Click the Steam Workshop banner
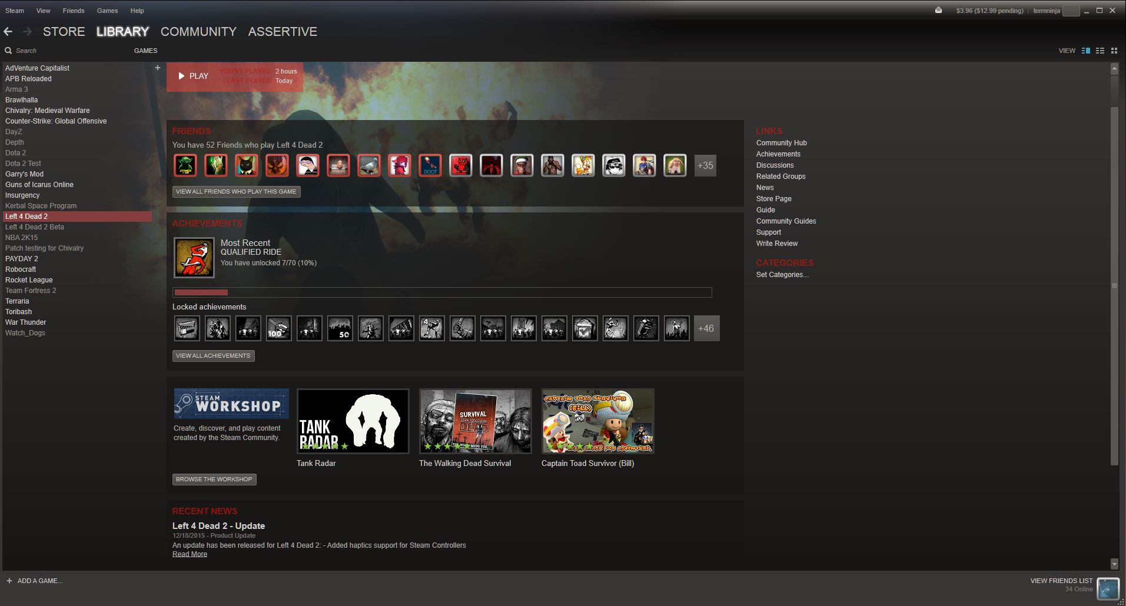This screenshot has height=606, width=1126. 231,404
